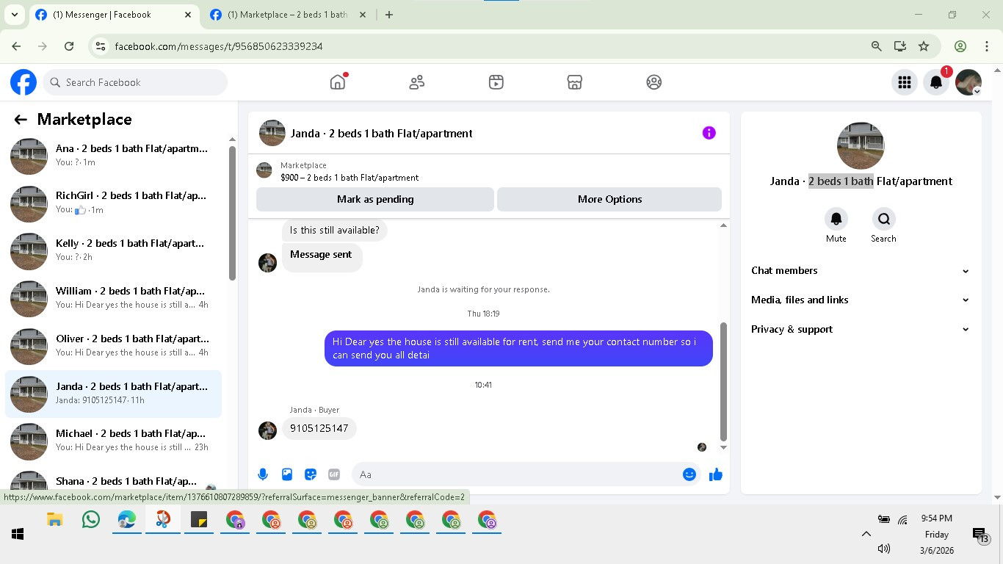The height and width of the screenshot is (564, 1003).
Task: Choose a GIF icon
Action: pyautogui.click(x=334, y=474)
